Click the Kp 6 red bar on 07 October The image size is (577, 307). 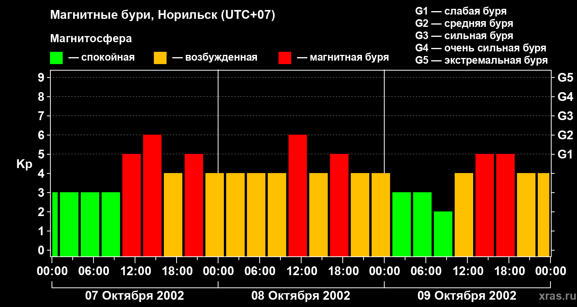coord(152,196)
